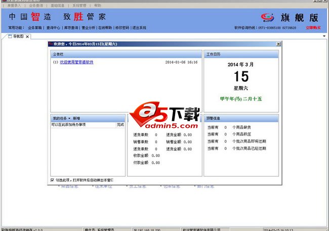Click the 销售单数 value
The image size is (329, 231).
point(156,142)
